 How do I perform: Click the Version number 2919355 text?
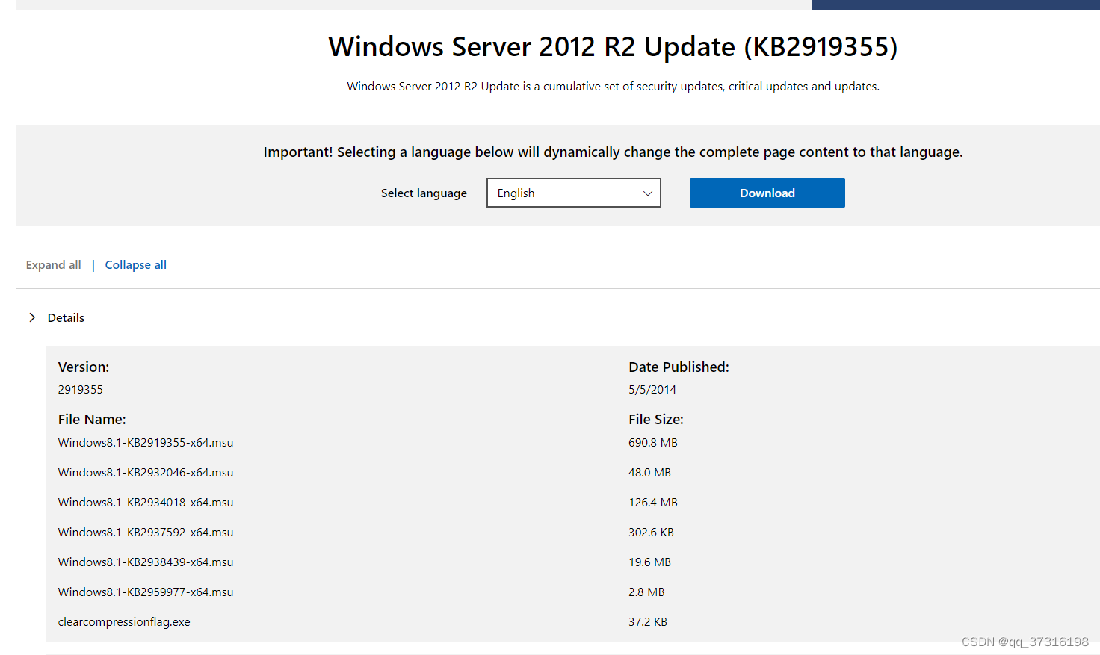tap(80, 389)
